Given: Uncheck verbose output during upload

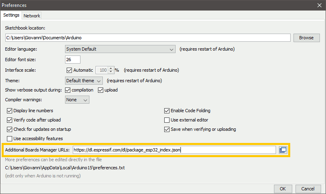Looking at the screenshot, I should [x=100, y=90].
